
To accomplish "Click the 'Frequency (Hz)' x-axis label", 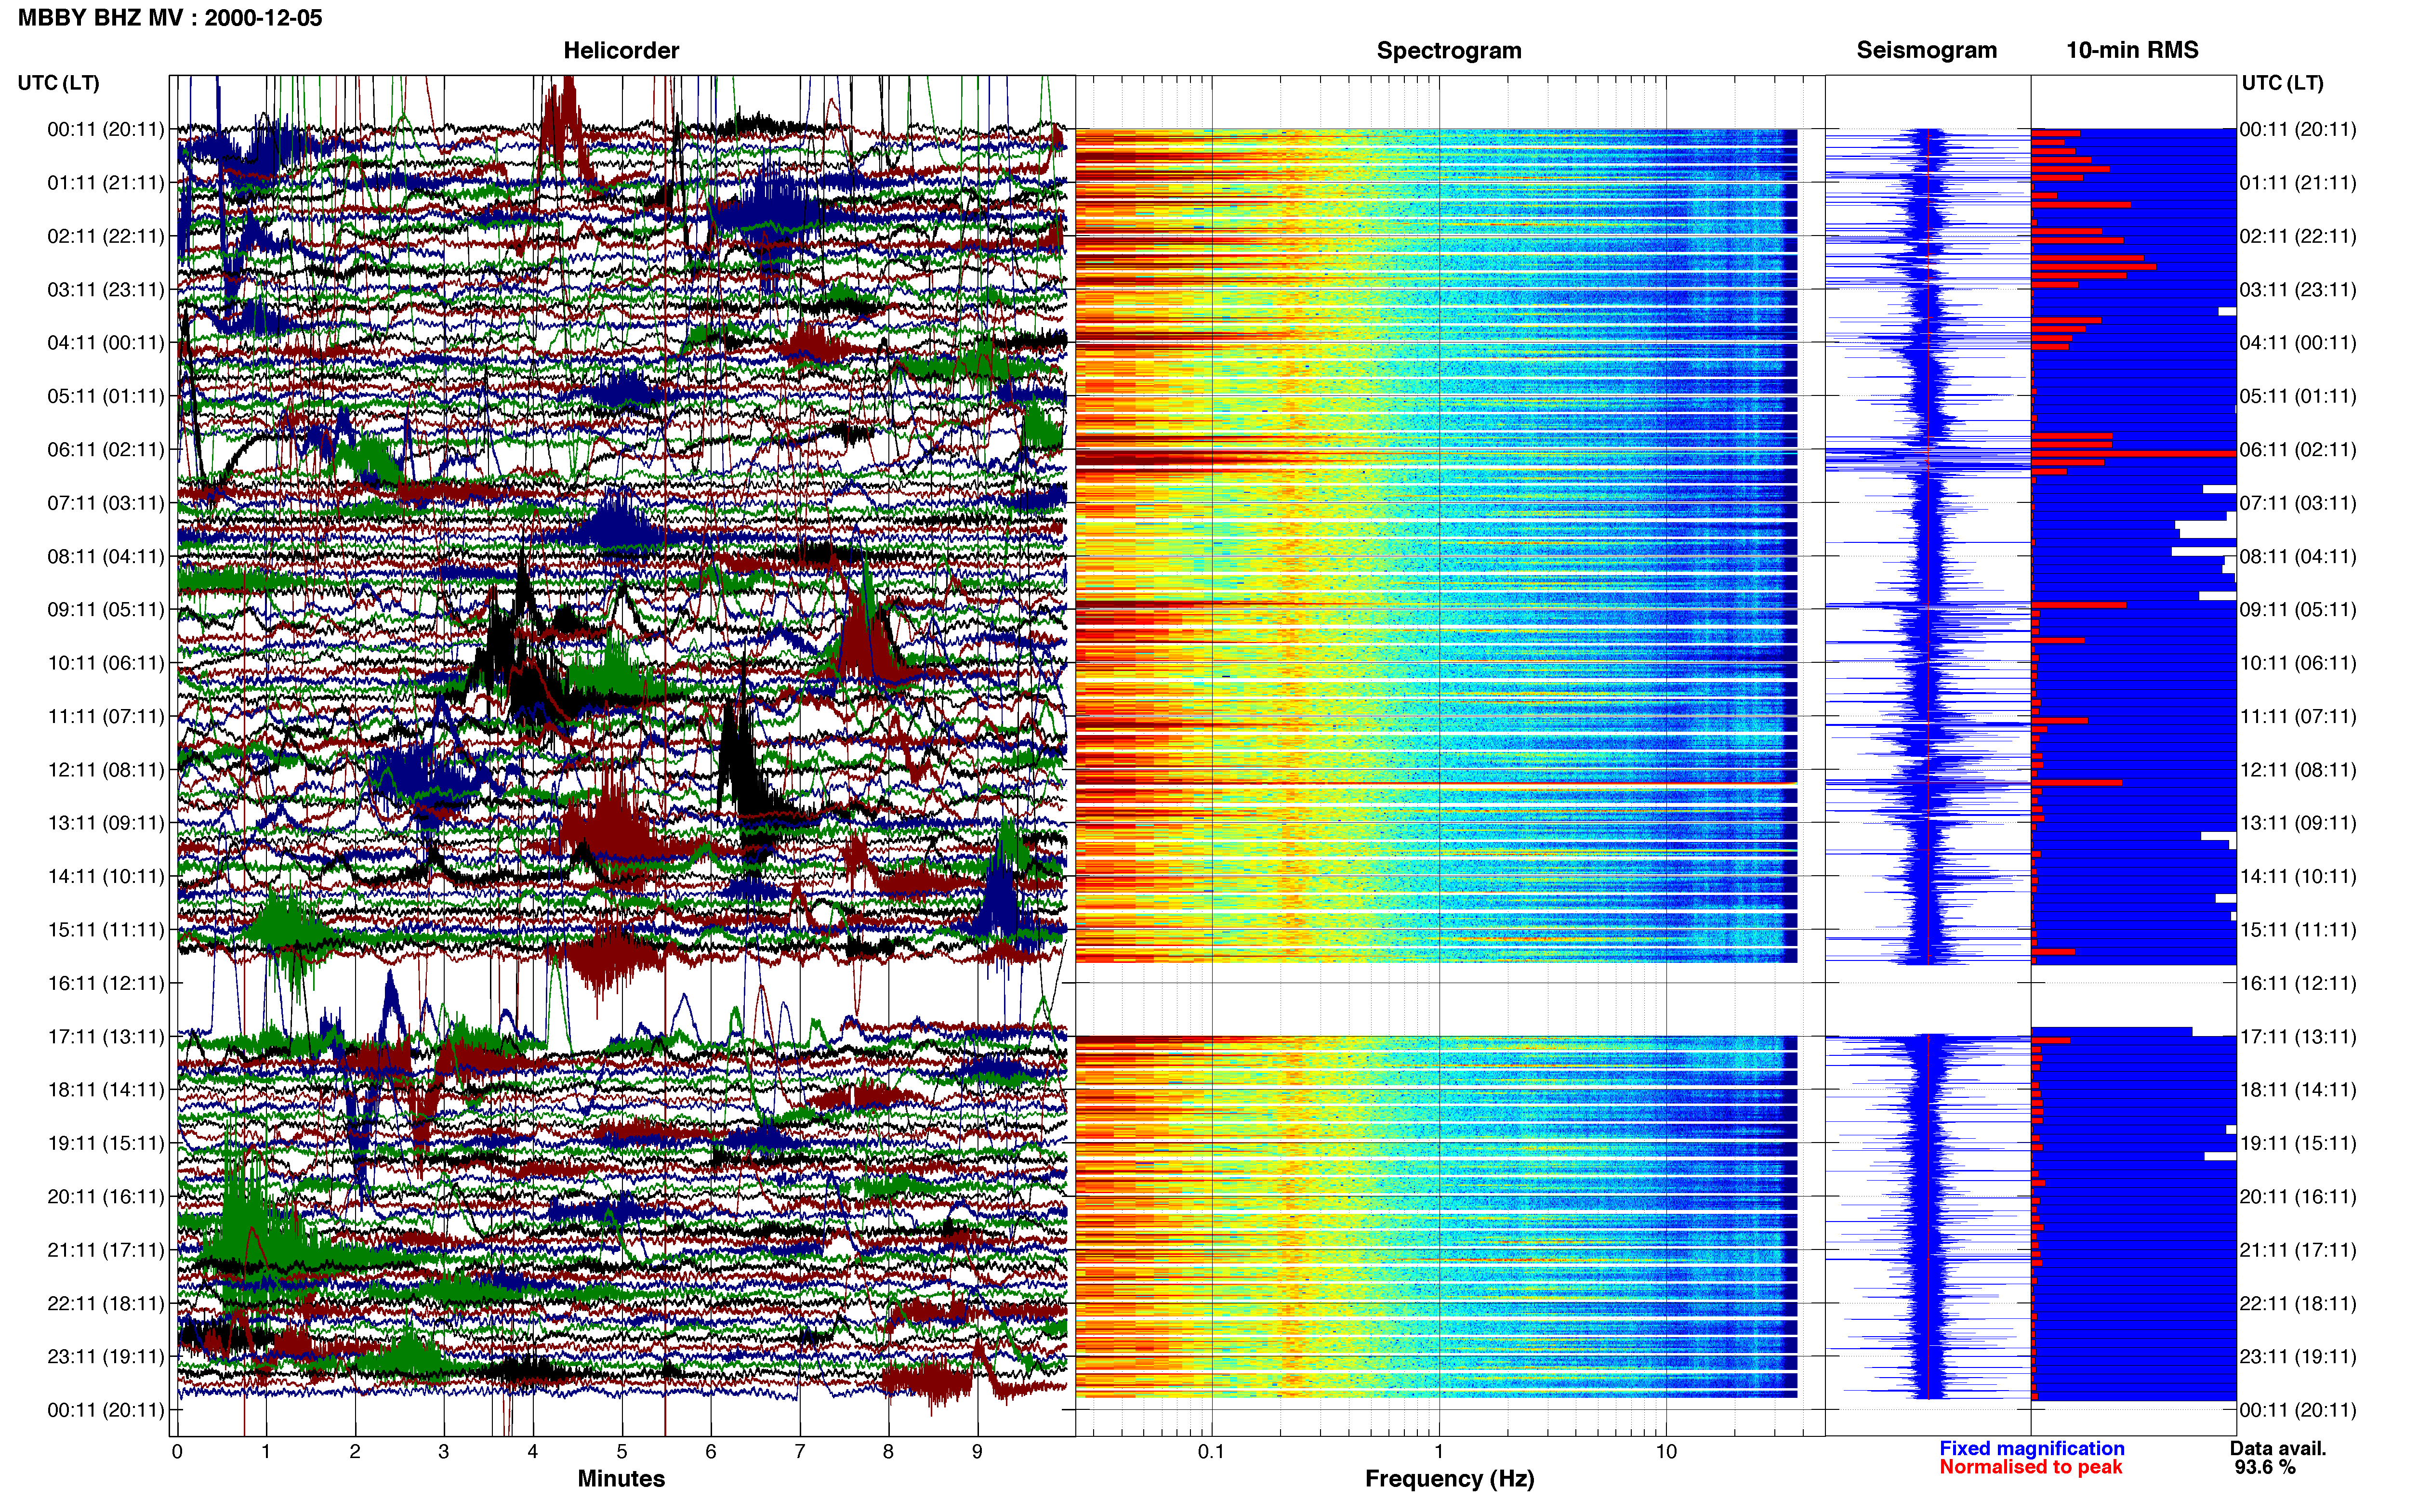I will tap(1449, 1479).
